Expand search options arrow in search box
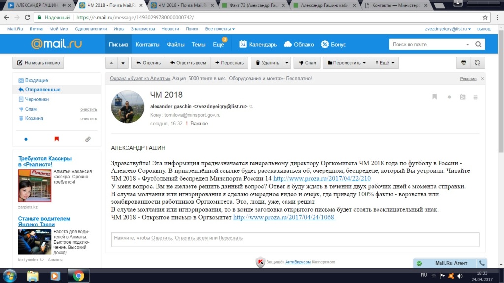Image resolution: width=504 pixels, height=283 pixels. (468, 45)
